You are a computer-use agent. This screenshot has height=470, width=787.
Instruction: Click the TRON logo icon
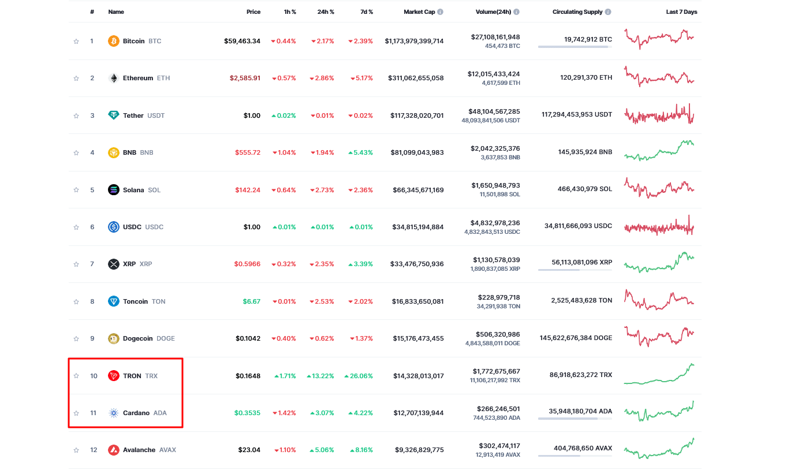[114, 376]
